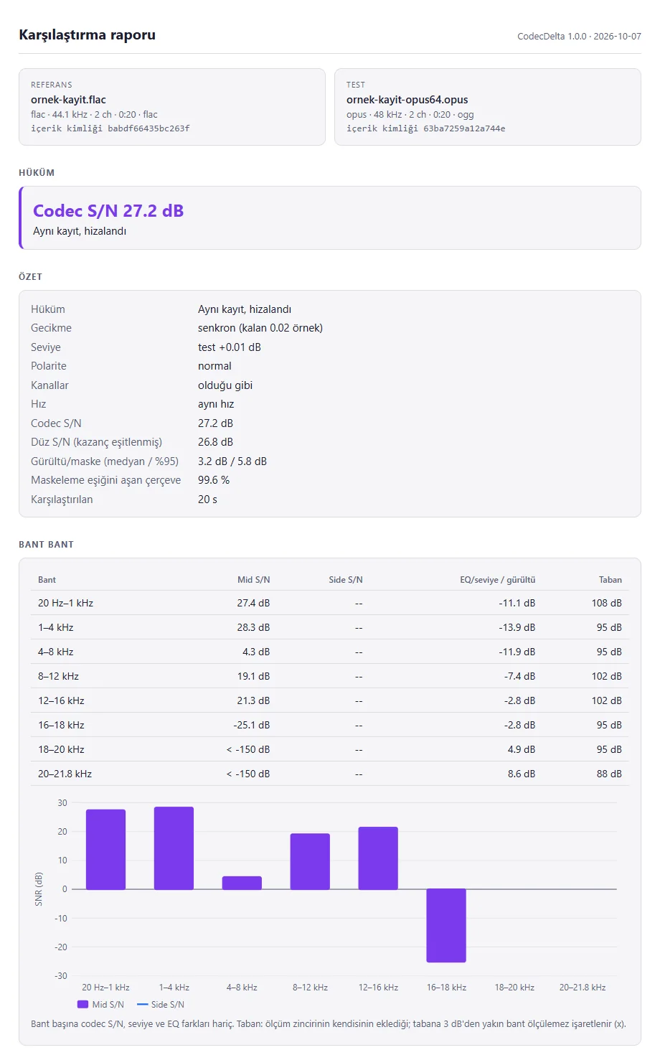
Task: Select the "3.2 dB / 5.8 dB" noise/mask value
Action: click(x=232, y=461)
